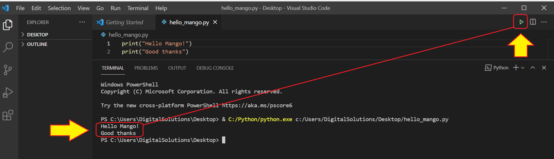
Task: Select the hello_mango.py editor tab
Action: [189, 22]
